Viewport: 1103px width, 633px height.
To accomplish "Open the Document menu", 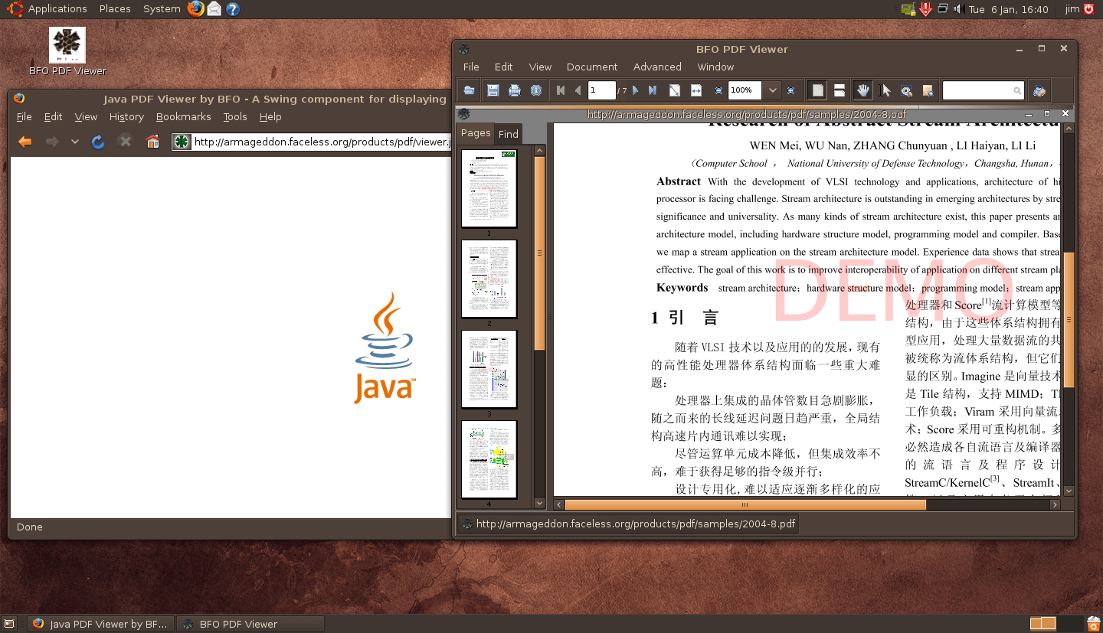I will coord(592,67).
